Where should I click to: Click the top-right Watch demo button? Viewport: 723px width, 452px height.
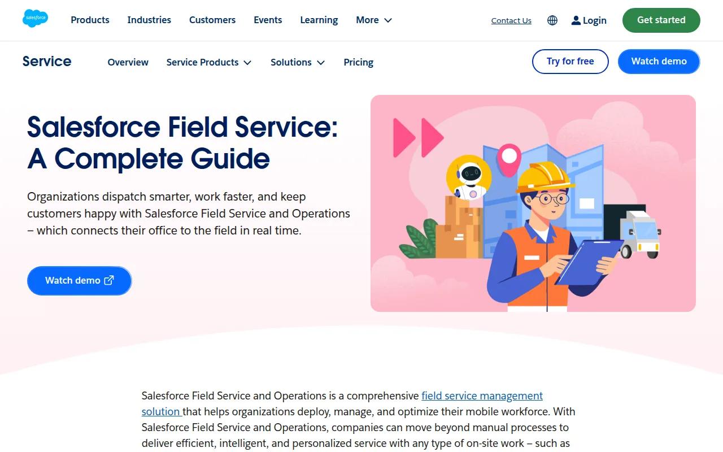(x=659, y=61)
